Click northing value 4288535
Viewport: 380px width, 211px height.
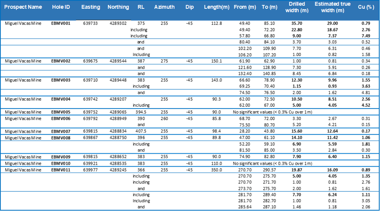(x=118, y=163)
